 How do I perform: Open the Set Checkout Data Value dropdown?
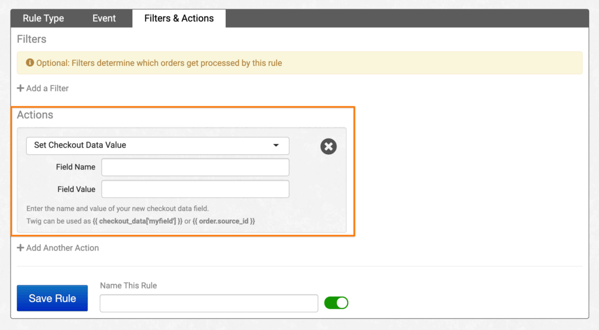click(x=152, y=145)
